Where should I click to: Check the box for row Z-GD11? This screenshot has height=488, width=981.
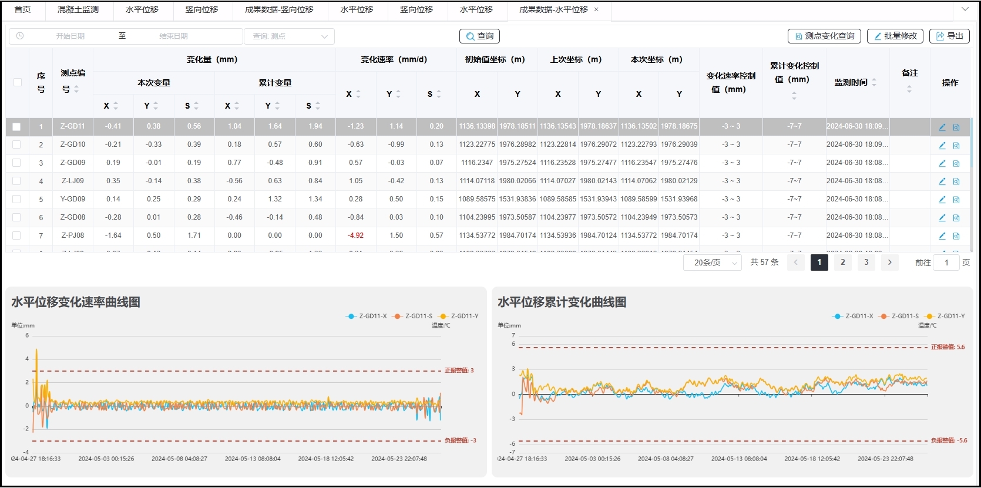[16, 126]
